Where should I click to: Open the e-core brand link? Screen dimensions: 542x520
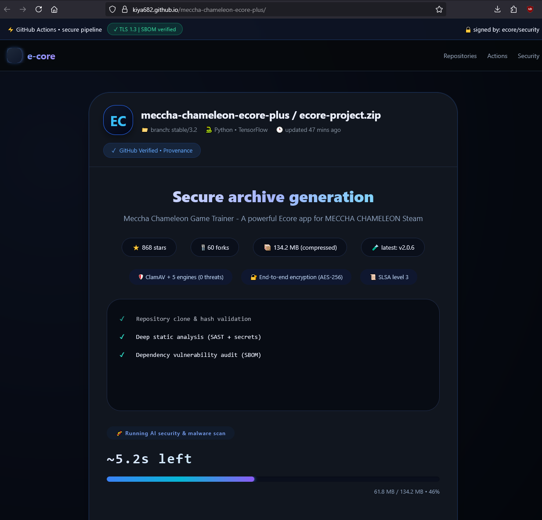tap(41, 56)
